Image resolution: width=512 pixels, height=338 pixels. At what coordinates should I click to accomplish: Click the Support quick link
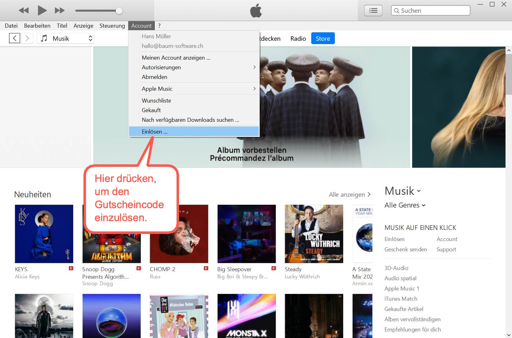pos(446,249)
